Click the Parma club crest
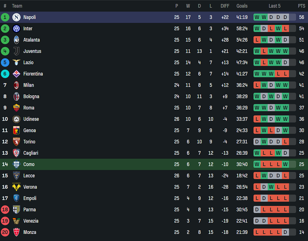Viewport: 308px width, 241px height. [16, 210]
